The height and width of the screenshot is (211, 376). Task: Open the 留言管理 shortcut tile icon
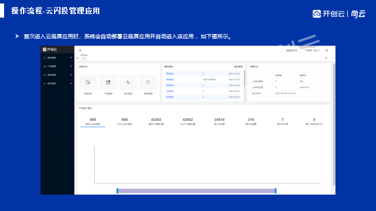148,82
